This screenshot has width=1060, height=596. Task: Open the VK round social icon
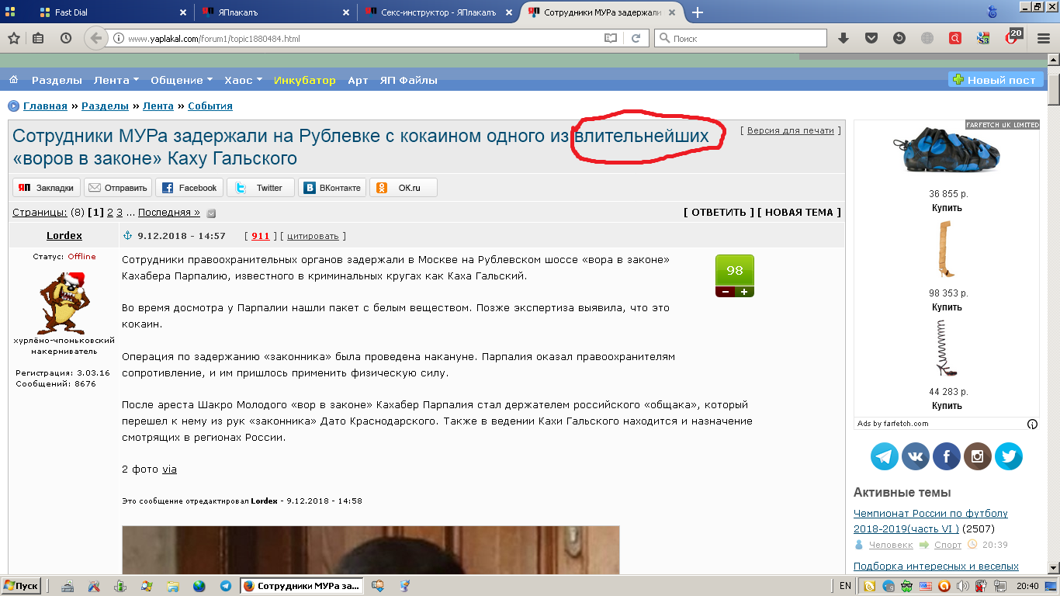[915, 456]
